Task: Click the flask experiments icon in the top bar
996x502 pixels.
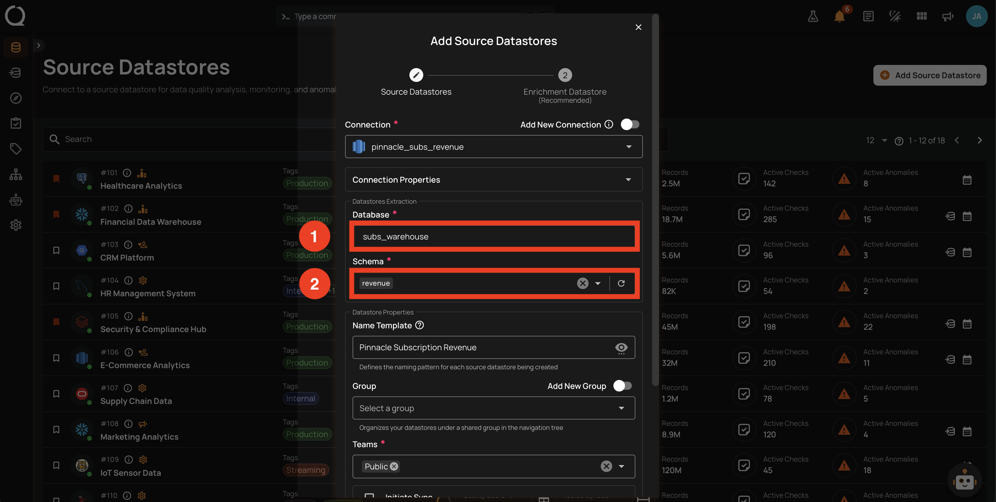Action: pos(813,16)
